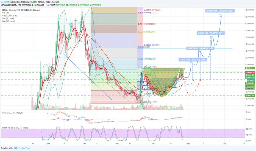Click the 0.0005500 price scale tick
The height and width of the screenshot is (151, 256).
[x=250, y=58]
